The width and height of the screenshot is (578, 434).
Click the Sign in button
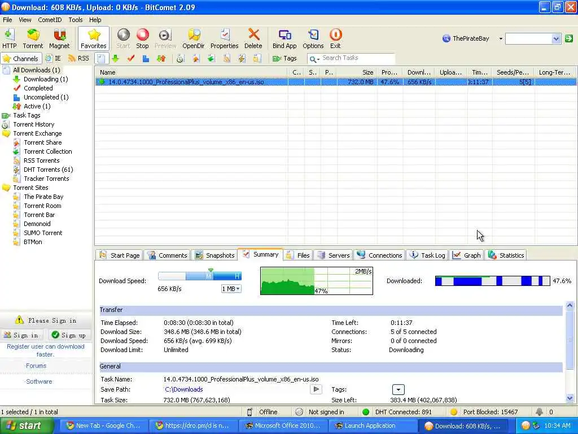(21, 335)
